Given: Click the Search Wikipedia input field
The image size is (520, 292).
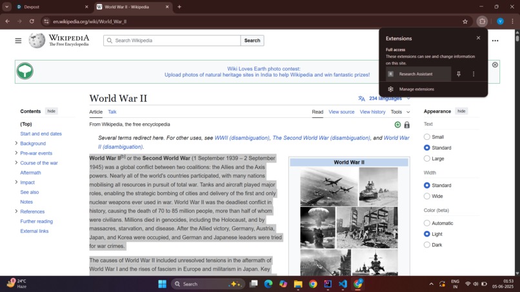Looking at the screenshot, I should pyautogui.click(x=172, y=41).
